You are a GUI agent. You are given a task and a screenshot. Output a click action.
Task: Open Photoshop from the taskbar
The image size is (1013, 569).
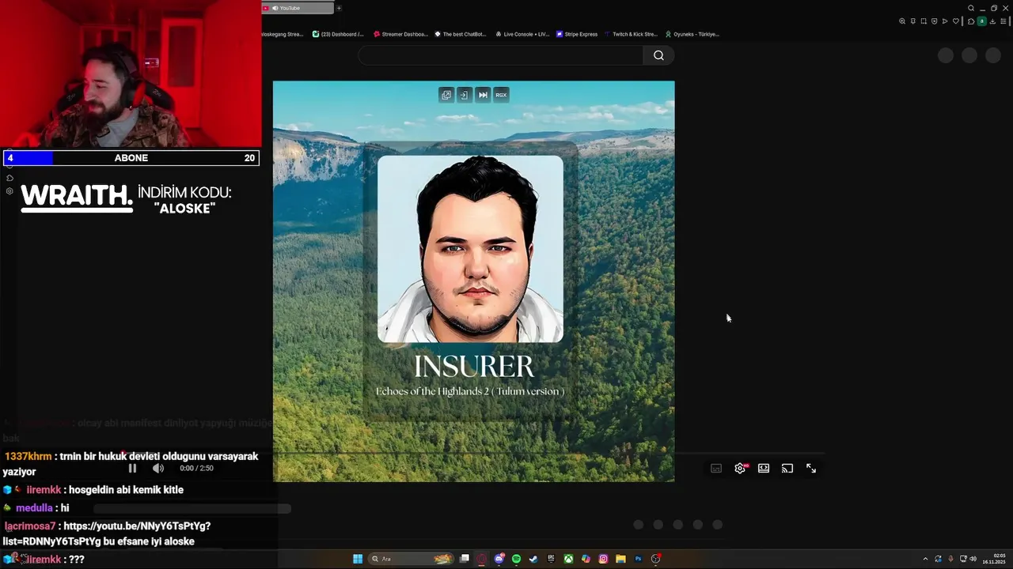(x=638, y=559)
